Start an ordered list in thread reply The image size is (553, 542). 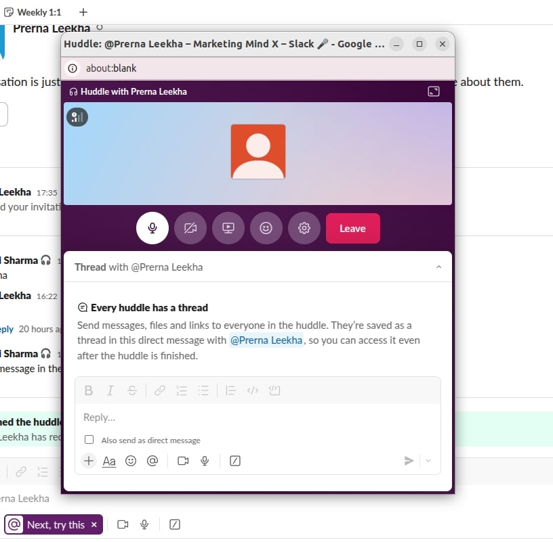pos(182,390)
